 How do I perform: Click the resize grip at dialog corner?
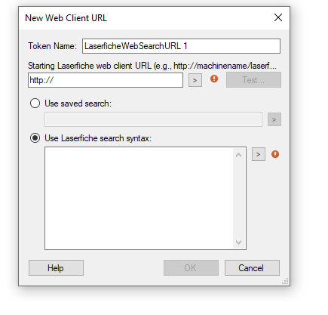tap(285, 282)
